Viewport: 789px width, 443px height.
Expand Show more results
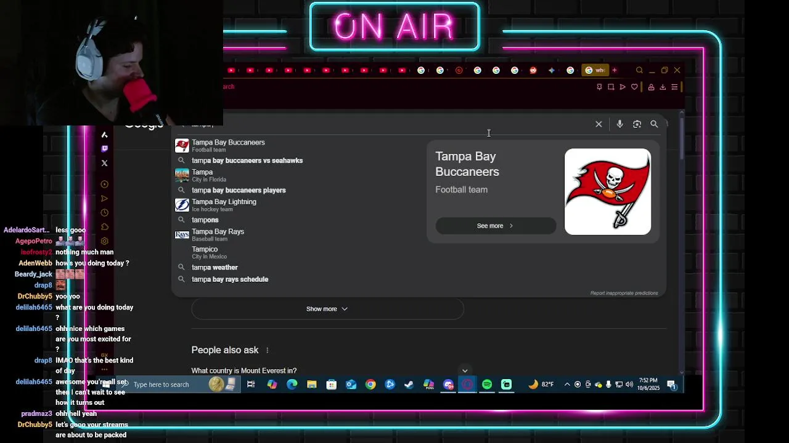pyautogui.click(x=327, y=309)
